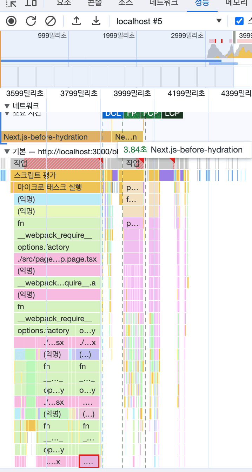The width and height of the screenshot is (252, 472).
Task: Upload a saved profile file
Action: tap(76, 21)
